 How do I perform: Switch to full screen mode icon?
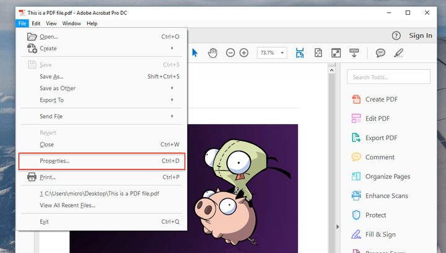(336, 53)
